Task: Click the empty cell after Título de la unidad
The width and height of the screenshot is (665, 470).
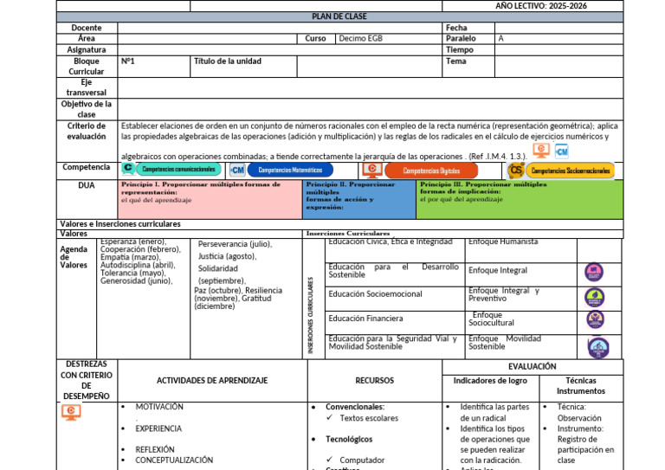Action: (370, 67)
